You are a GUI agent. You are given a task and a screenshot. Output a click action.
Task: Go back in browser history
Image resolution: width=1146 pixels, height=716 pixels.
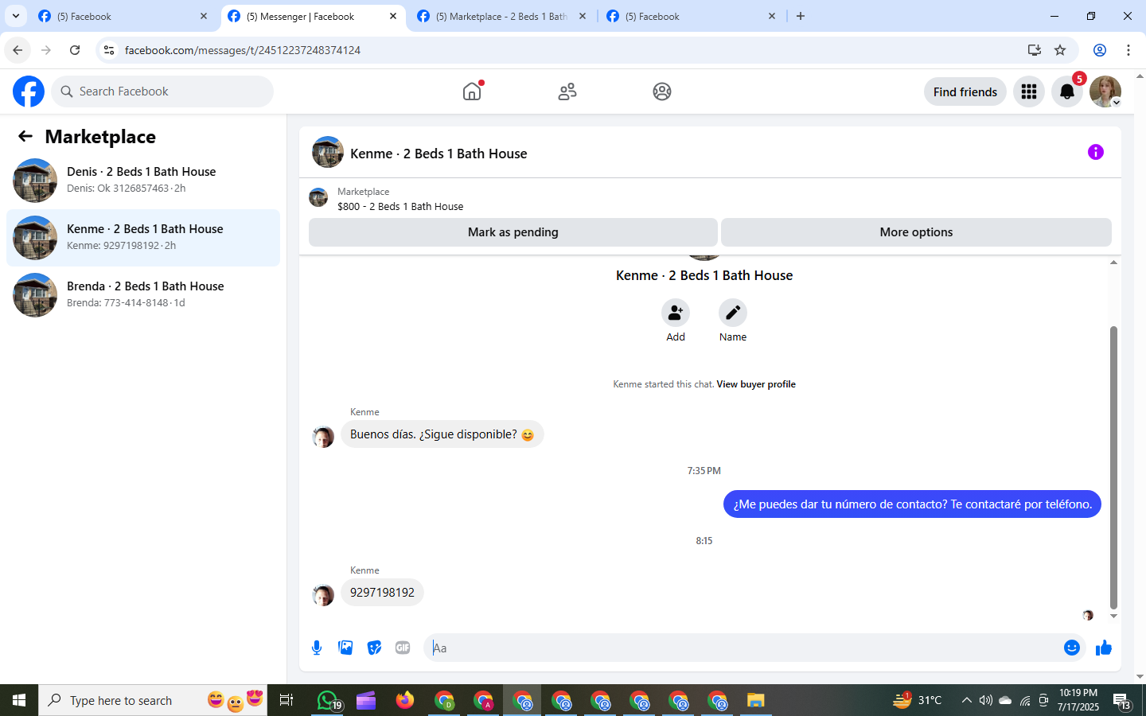pos(18,50)
